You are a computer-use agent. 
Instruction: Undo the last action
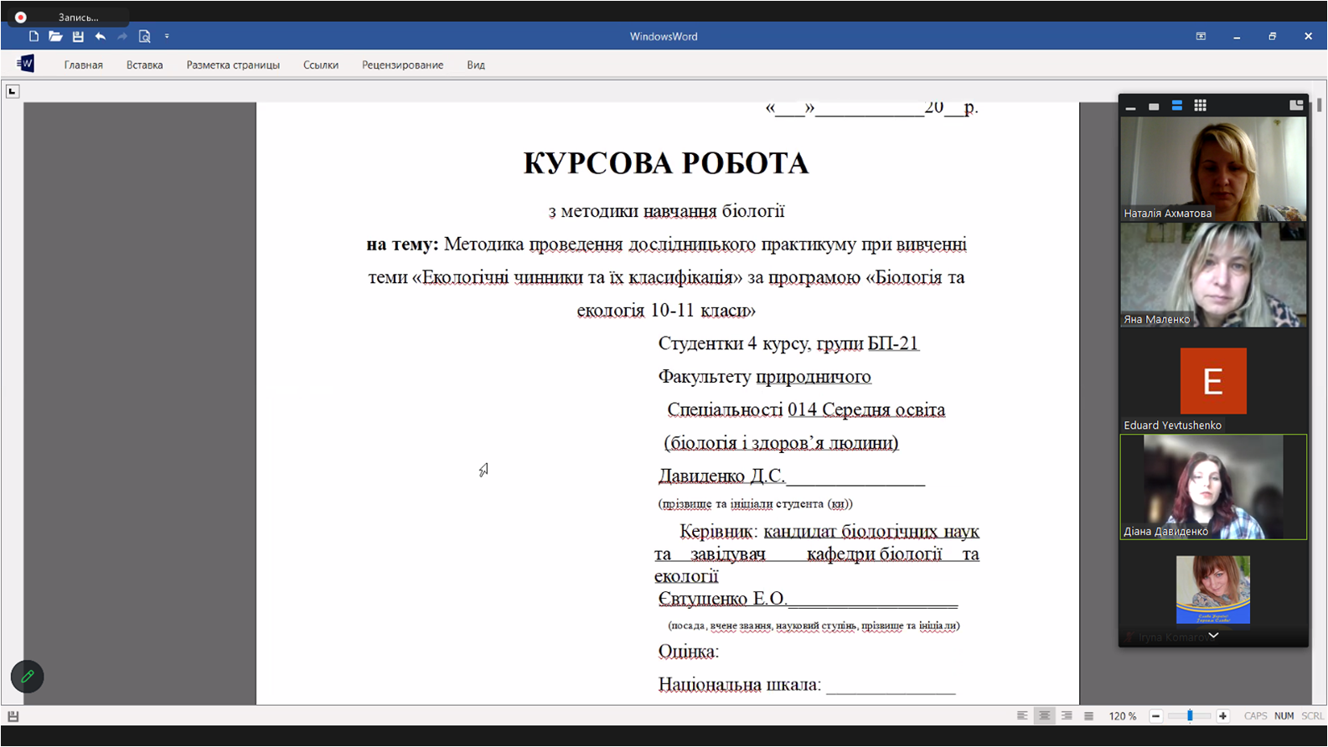tap(101, 36)
